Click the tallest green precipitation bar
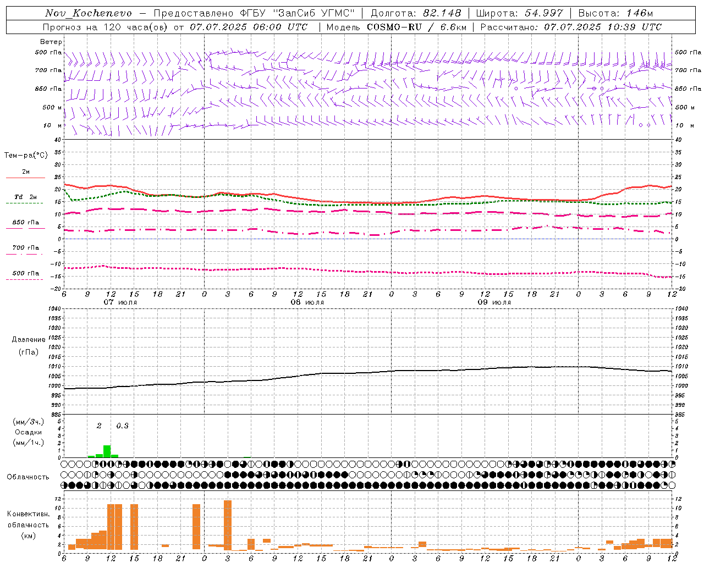This screenshot has width=704, height=563. pyautogui.click(x=107, y=451)
